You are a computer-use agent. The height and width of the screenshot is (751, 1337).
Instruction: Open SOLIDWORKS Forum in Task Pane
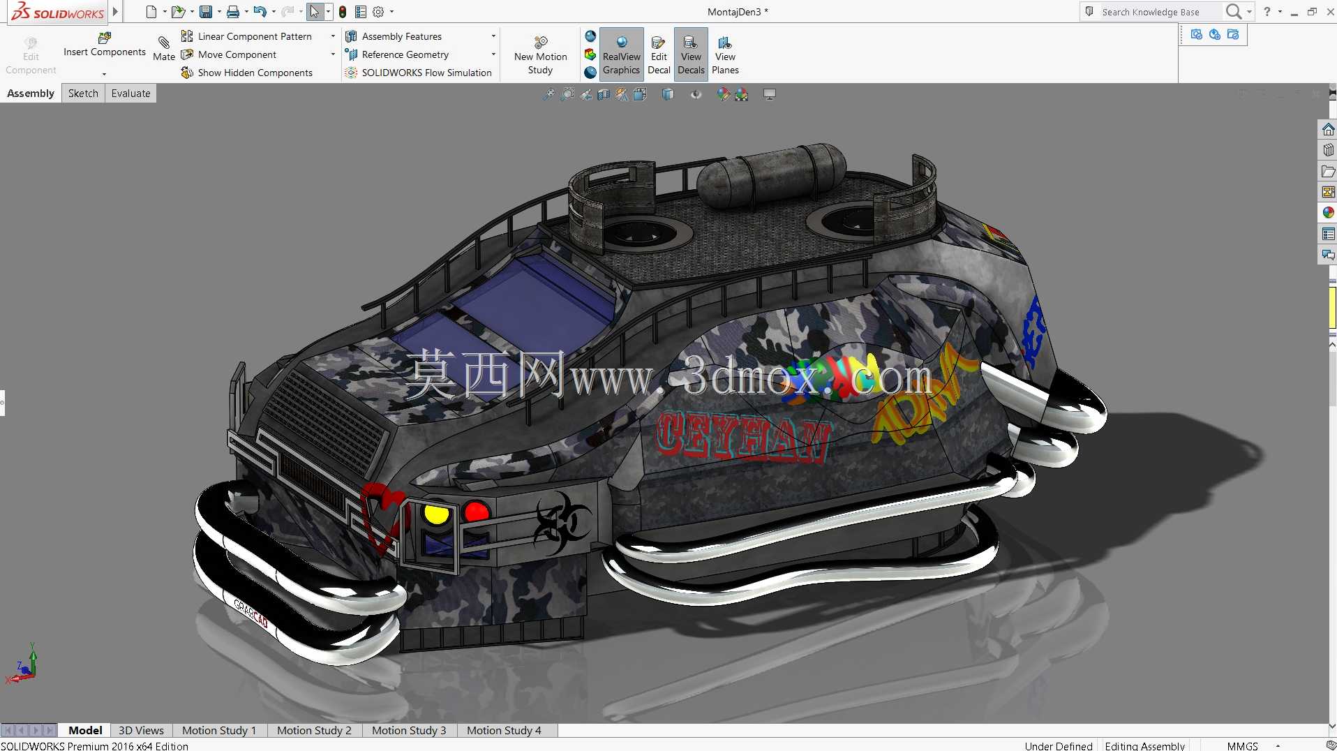click(1328, 255)
